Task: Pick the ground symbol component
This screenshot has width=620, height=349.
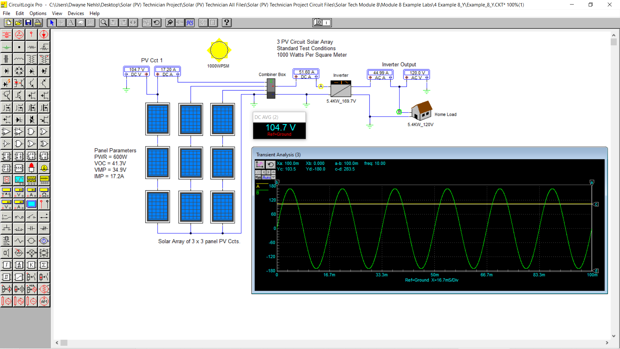Action: 6,47
